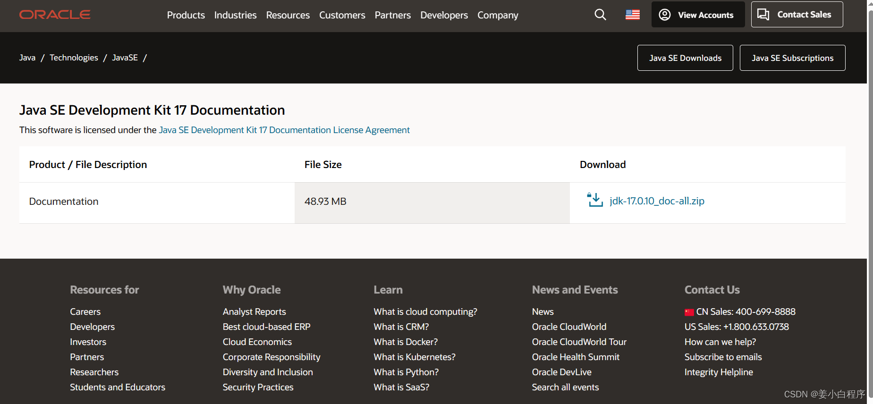The width and height of the screenshot is (873, 404).
Task: Go to Technologies breadcrumb link
Action: pos(74,58)
